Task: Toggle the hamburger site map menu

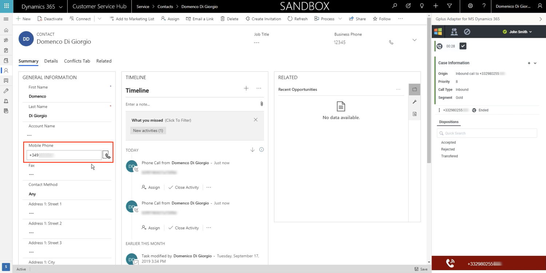Action: pyautogui.click(x=6, y=19)
